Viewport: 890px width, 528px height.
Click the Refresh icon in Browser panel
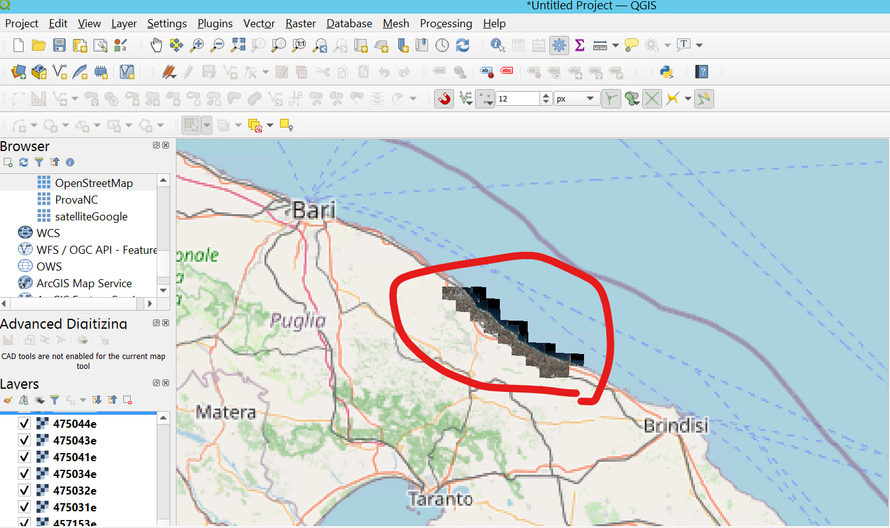(24, 162)
